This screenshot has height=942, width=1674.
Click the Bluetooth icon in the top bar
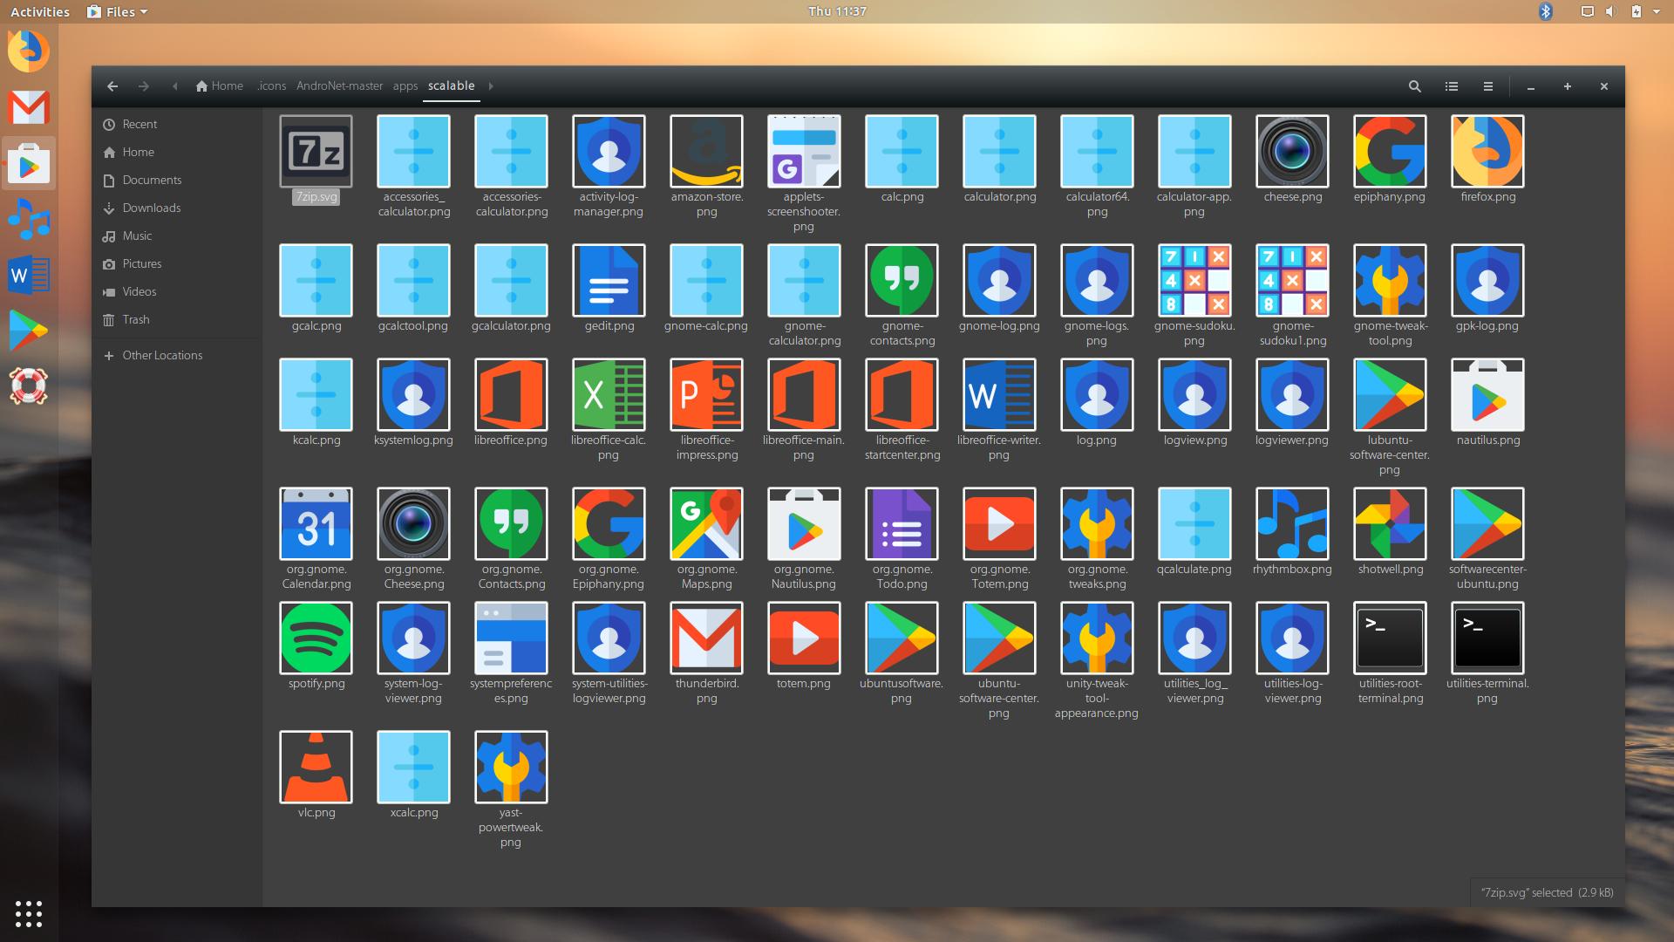(1545, 11)
